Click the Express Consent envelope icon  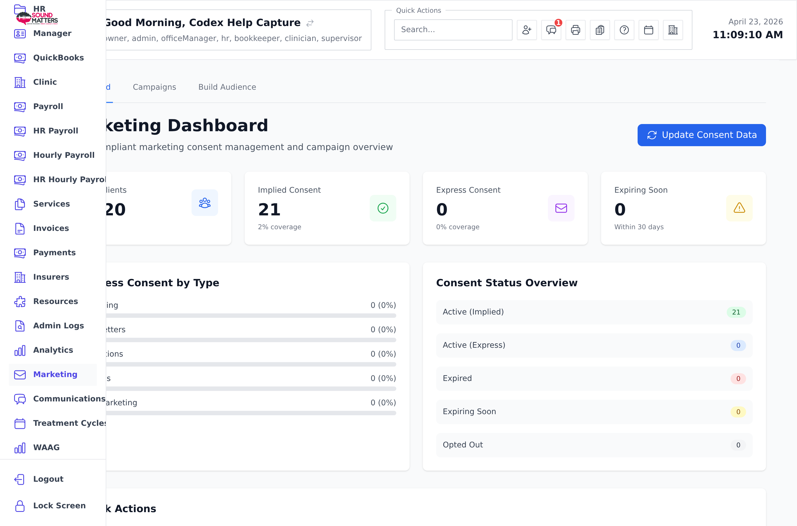pyautogui.click(x=561, y=208)
